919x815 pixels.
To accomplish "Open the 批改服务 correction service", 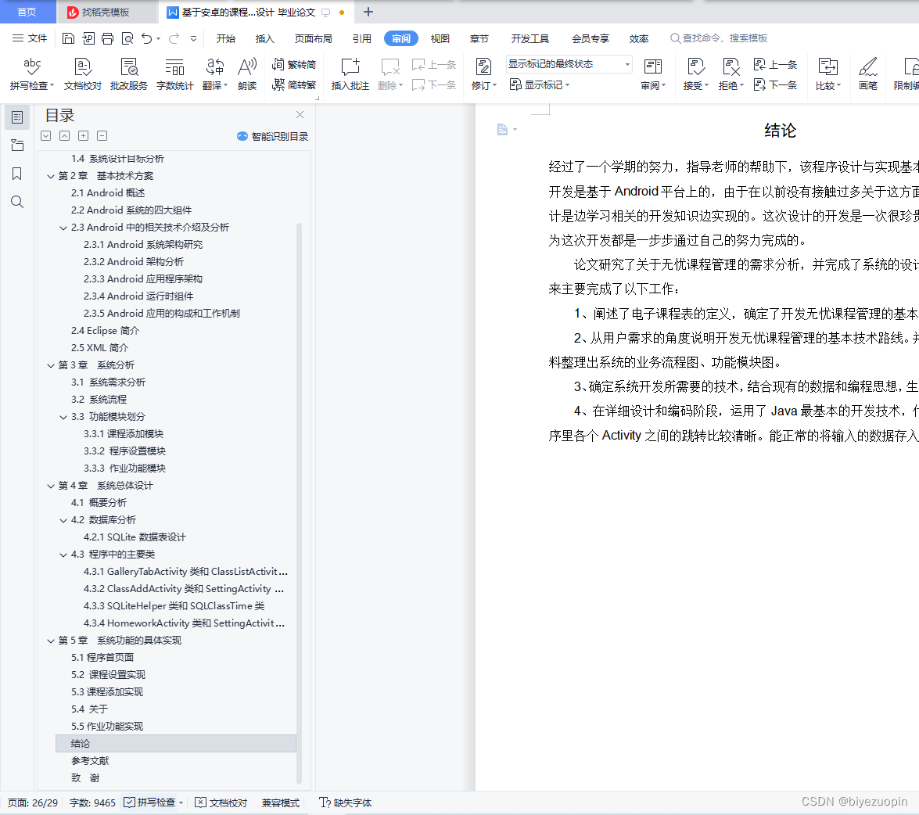I will click(x=128, y=74).
